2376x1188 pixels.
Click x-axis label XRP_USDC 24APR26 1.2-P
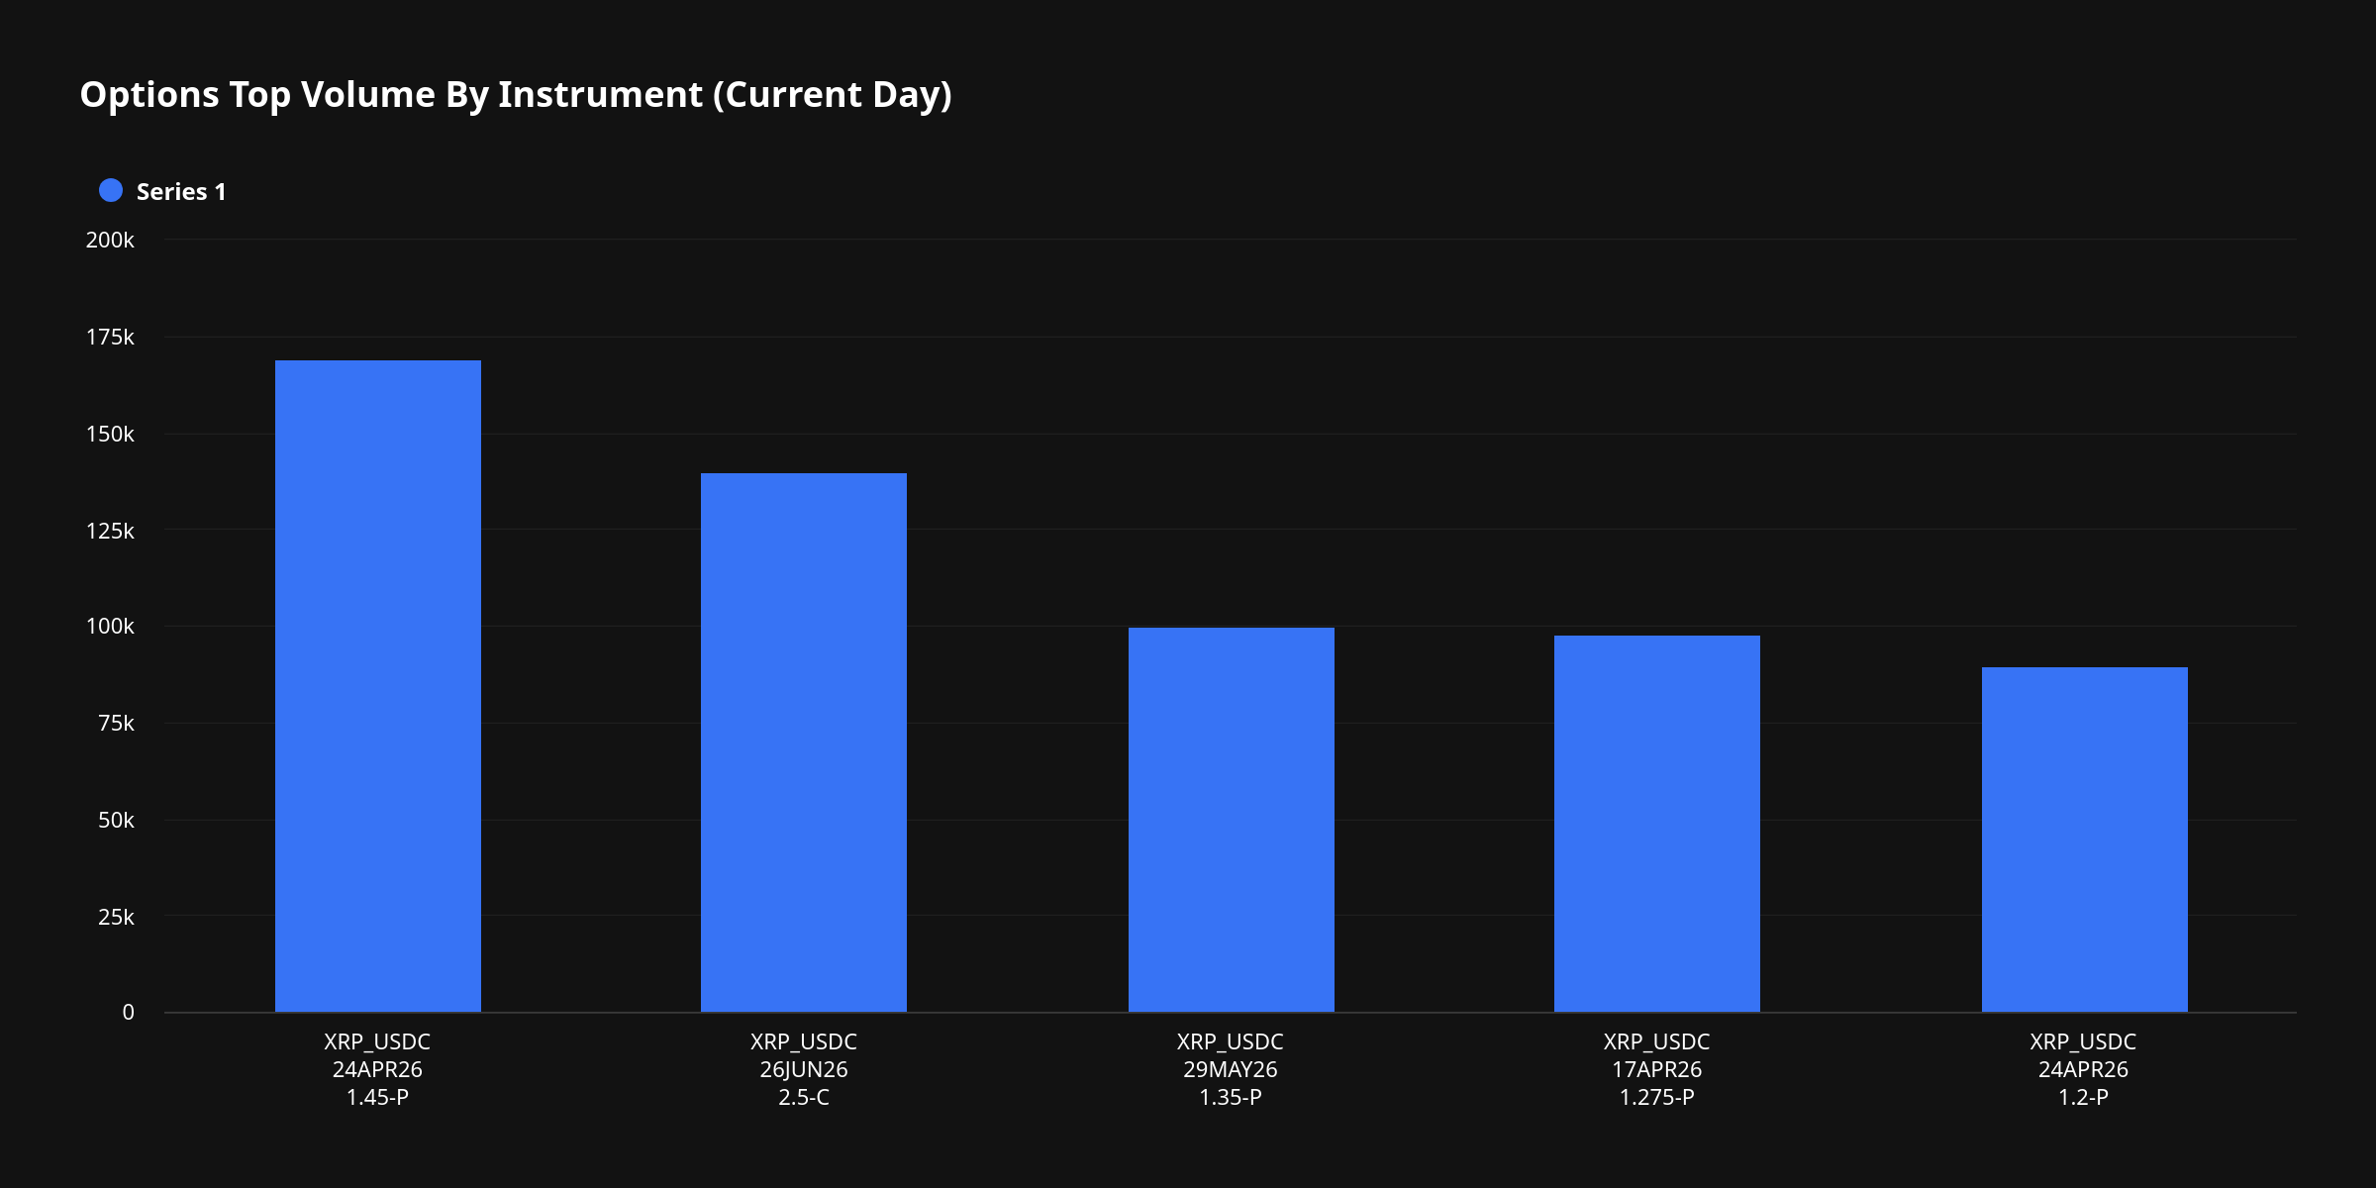click(x=2083, y=1069)
